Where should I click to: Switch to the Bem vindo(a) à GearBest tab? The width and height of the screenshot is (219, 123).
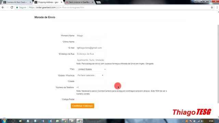click(79, 2)
